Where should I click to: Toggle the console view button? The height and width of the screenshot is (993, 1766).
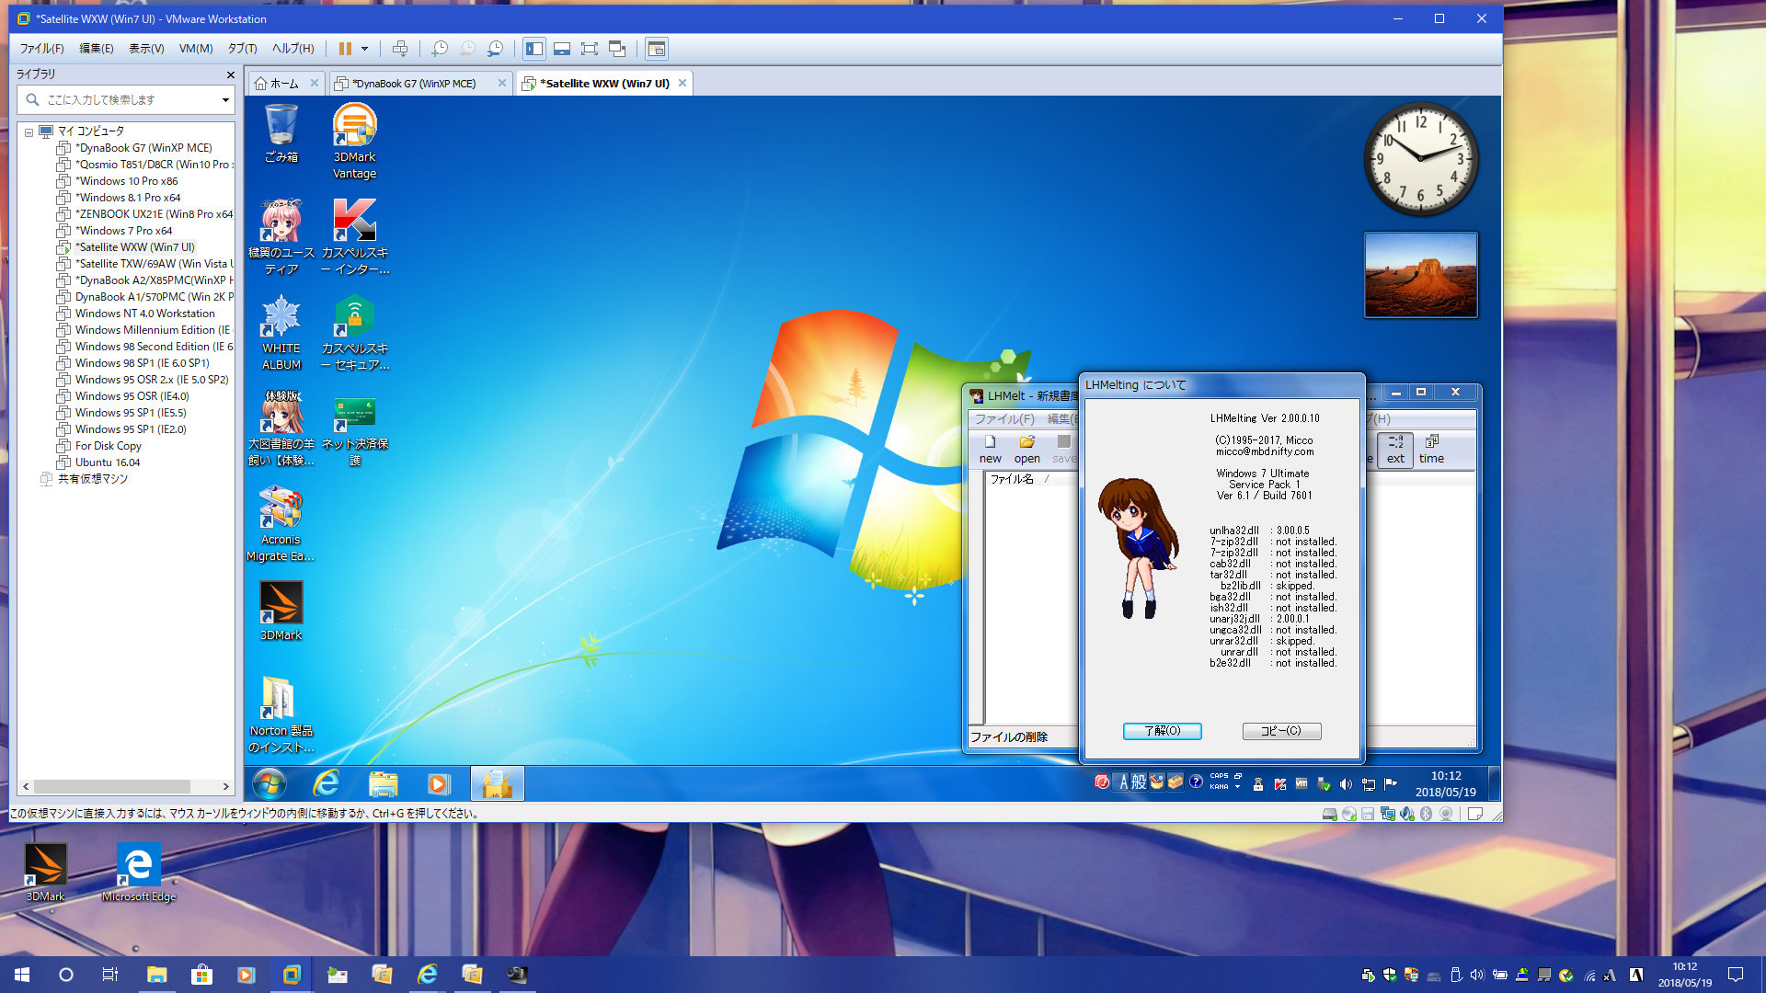tap(657, 49)
